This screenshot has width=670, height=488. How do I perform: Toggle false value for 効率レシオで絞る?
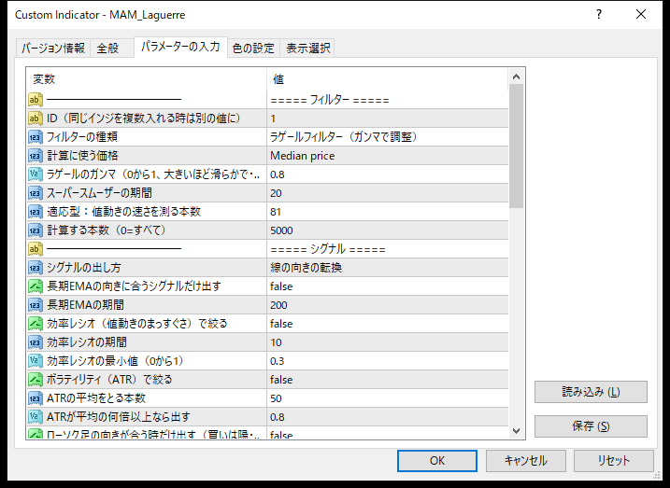[388, 324]
